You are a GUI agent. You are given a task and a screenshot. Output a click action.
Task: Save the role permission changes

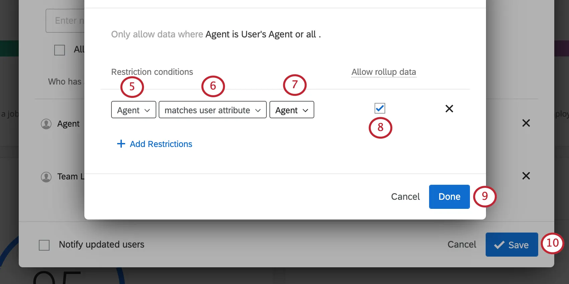[x=512, y=245]
